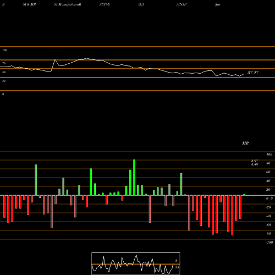The height and width of the screenshot is (275, 275).
Task: Click the -40 label on the MR scale
Action: pyautogui.click(x=268, y=216)
